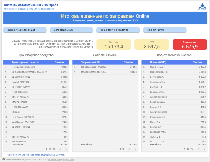Select driver row Пошелюжный Г.В.
The width and height of the screenshot is (210, 162).
174,72
